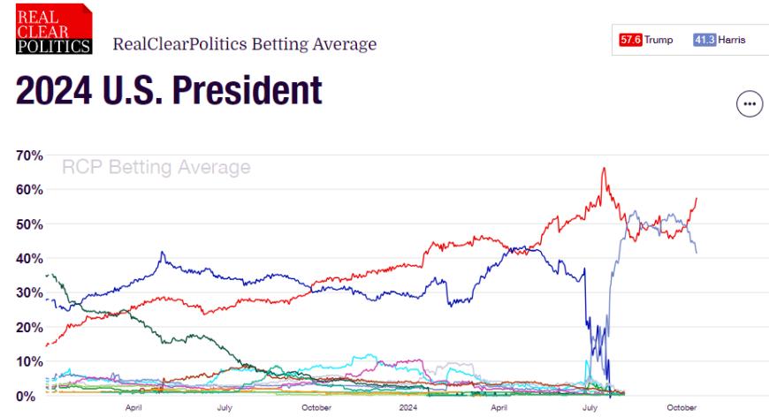
Task: Click the rightmost October x-axis label
Action: 681,407
